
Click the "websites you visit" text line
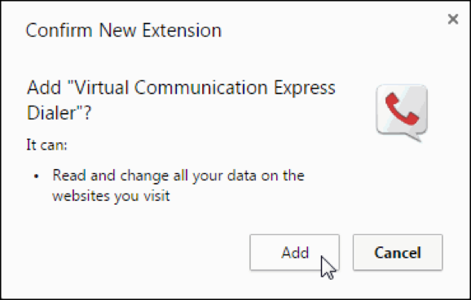[111, 196]
